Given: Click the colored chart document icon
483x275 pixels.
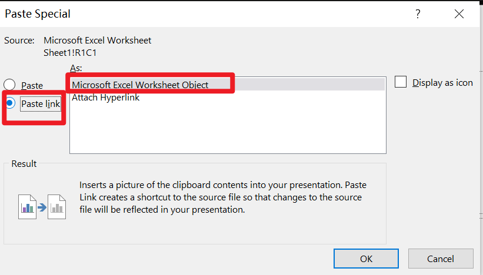Looking at the screenshot, I should click(x=28, y=207).
